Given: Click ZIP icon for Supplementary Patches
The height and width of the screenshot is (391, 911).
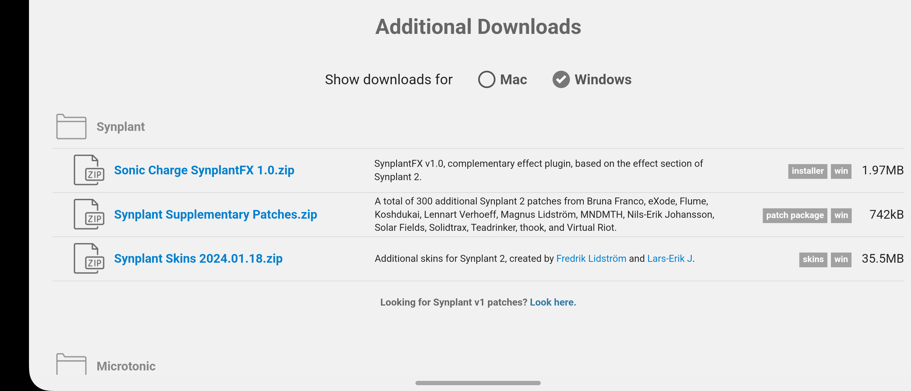Looking at the screenshot, I should [89, 214].
